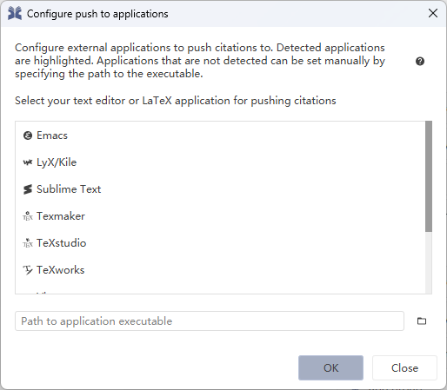
Task: Choose Sublime Text as push application
Action: (x=220, y=189)
